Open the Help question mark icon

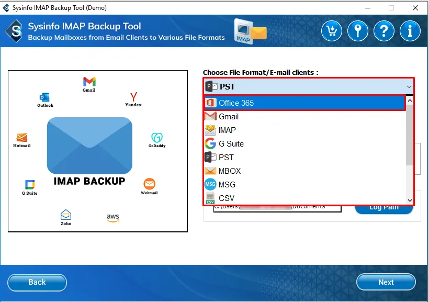tap(384, 31)
